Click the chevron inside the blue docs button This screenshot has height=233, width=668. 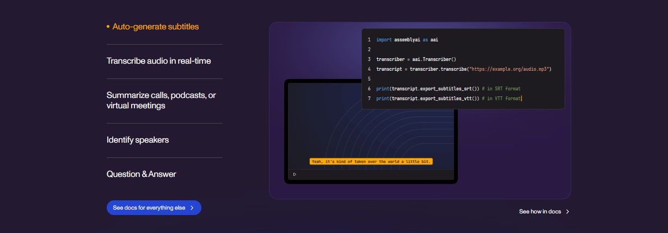click(x=192, y=208)
